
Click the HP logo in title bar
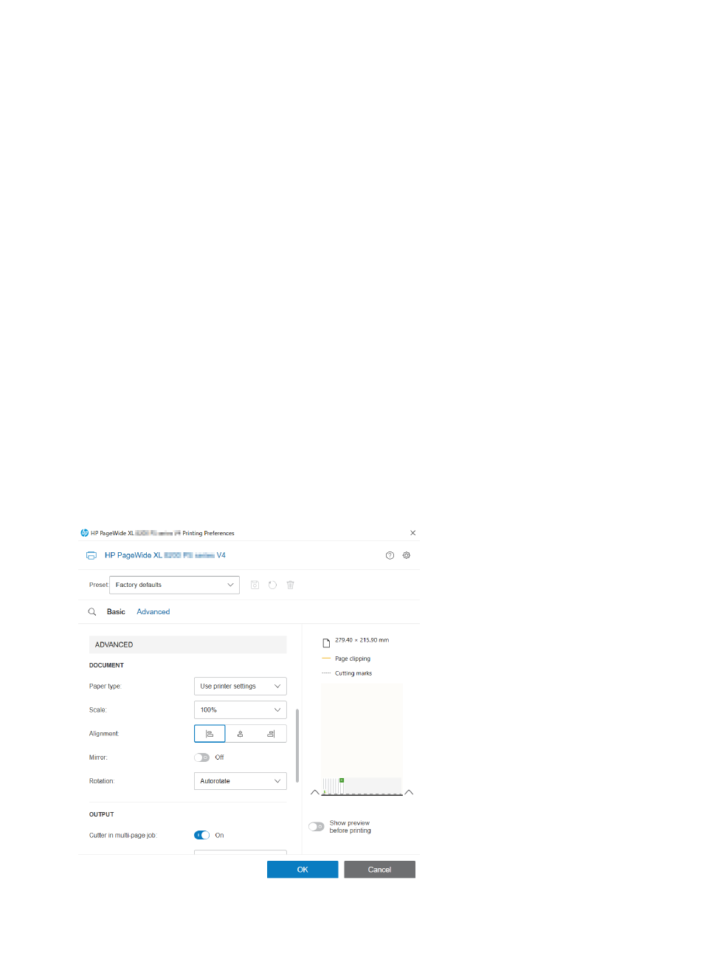point(85,533)
